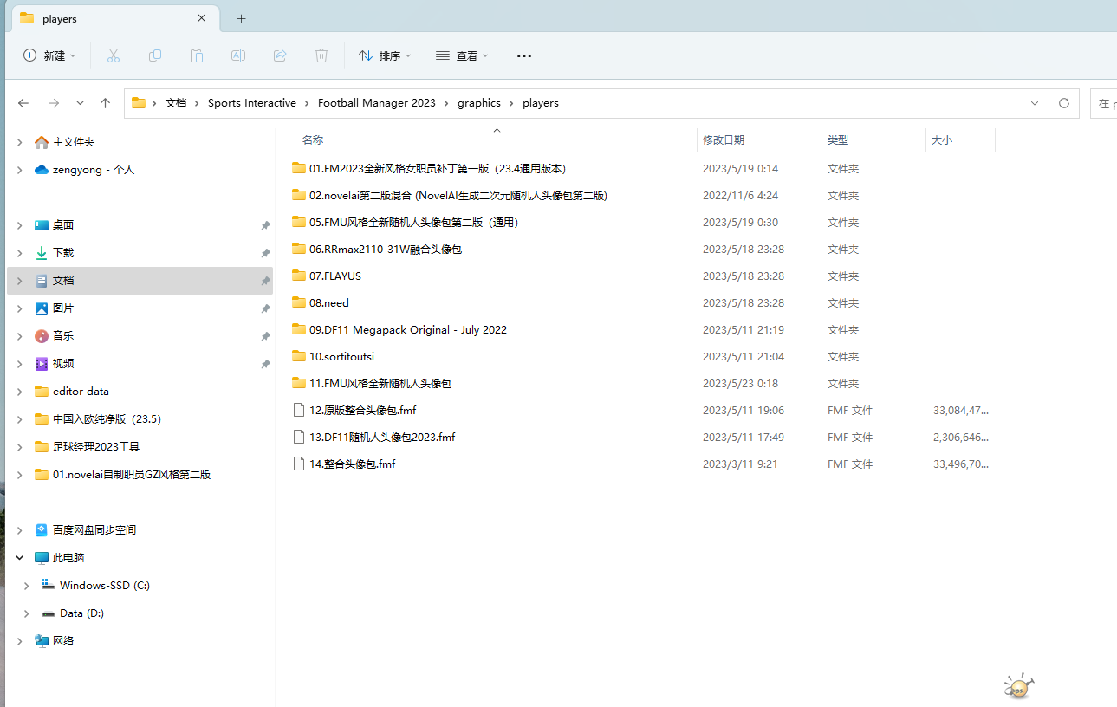Add a new tab with plus button

tap(241, 18)
